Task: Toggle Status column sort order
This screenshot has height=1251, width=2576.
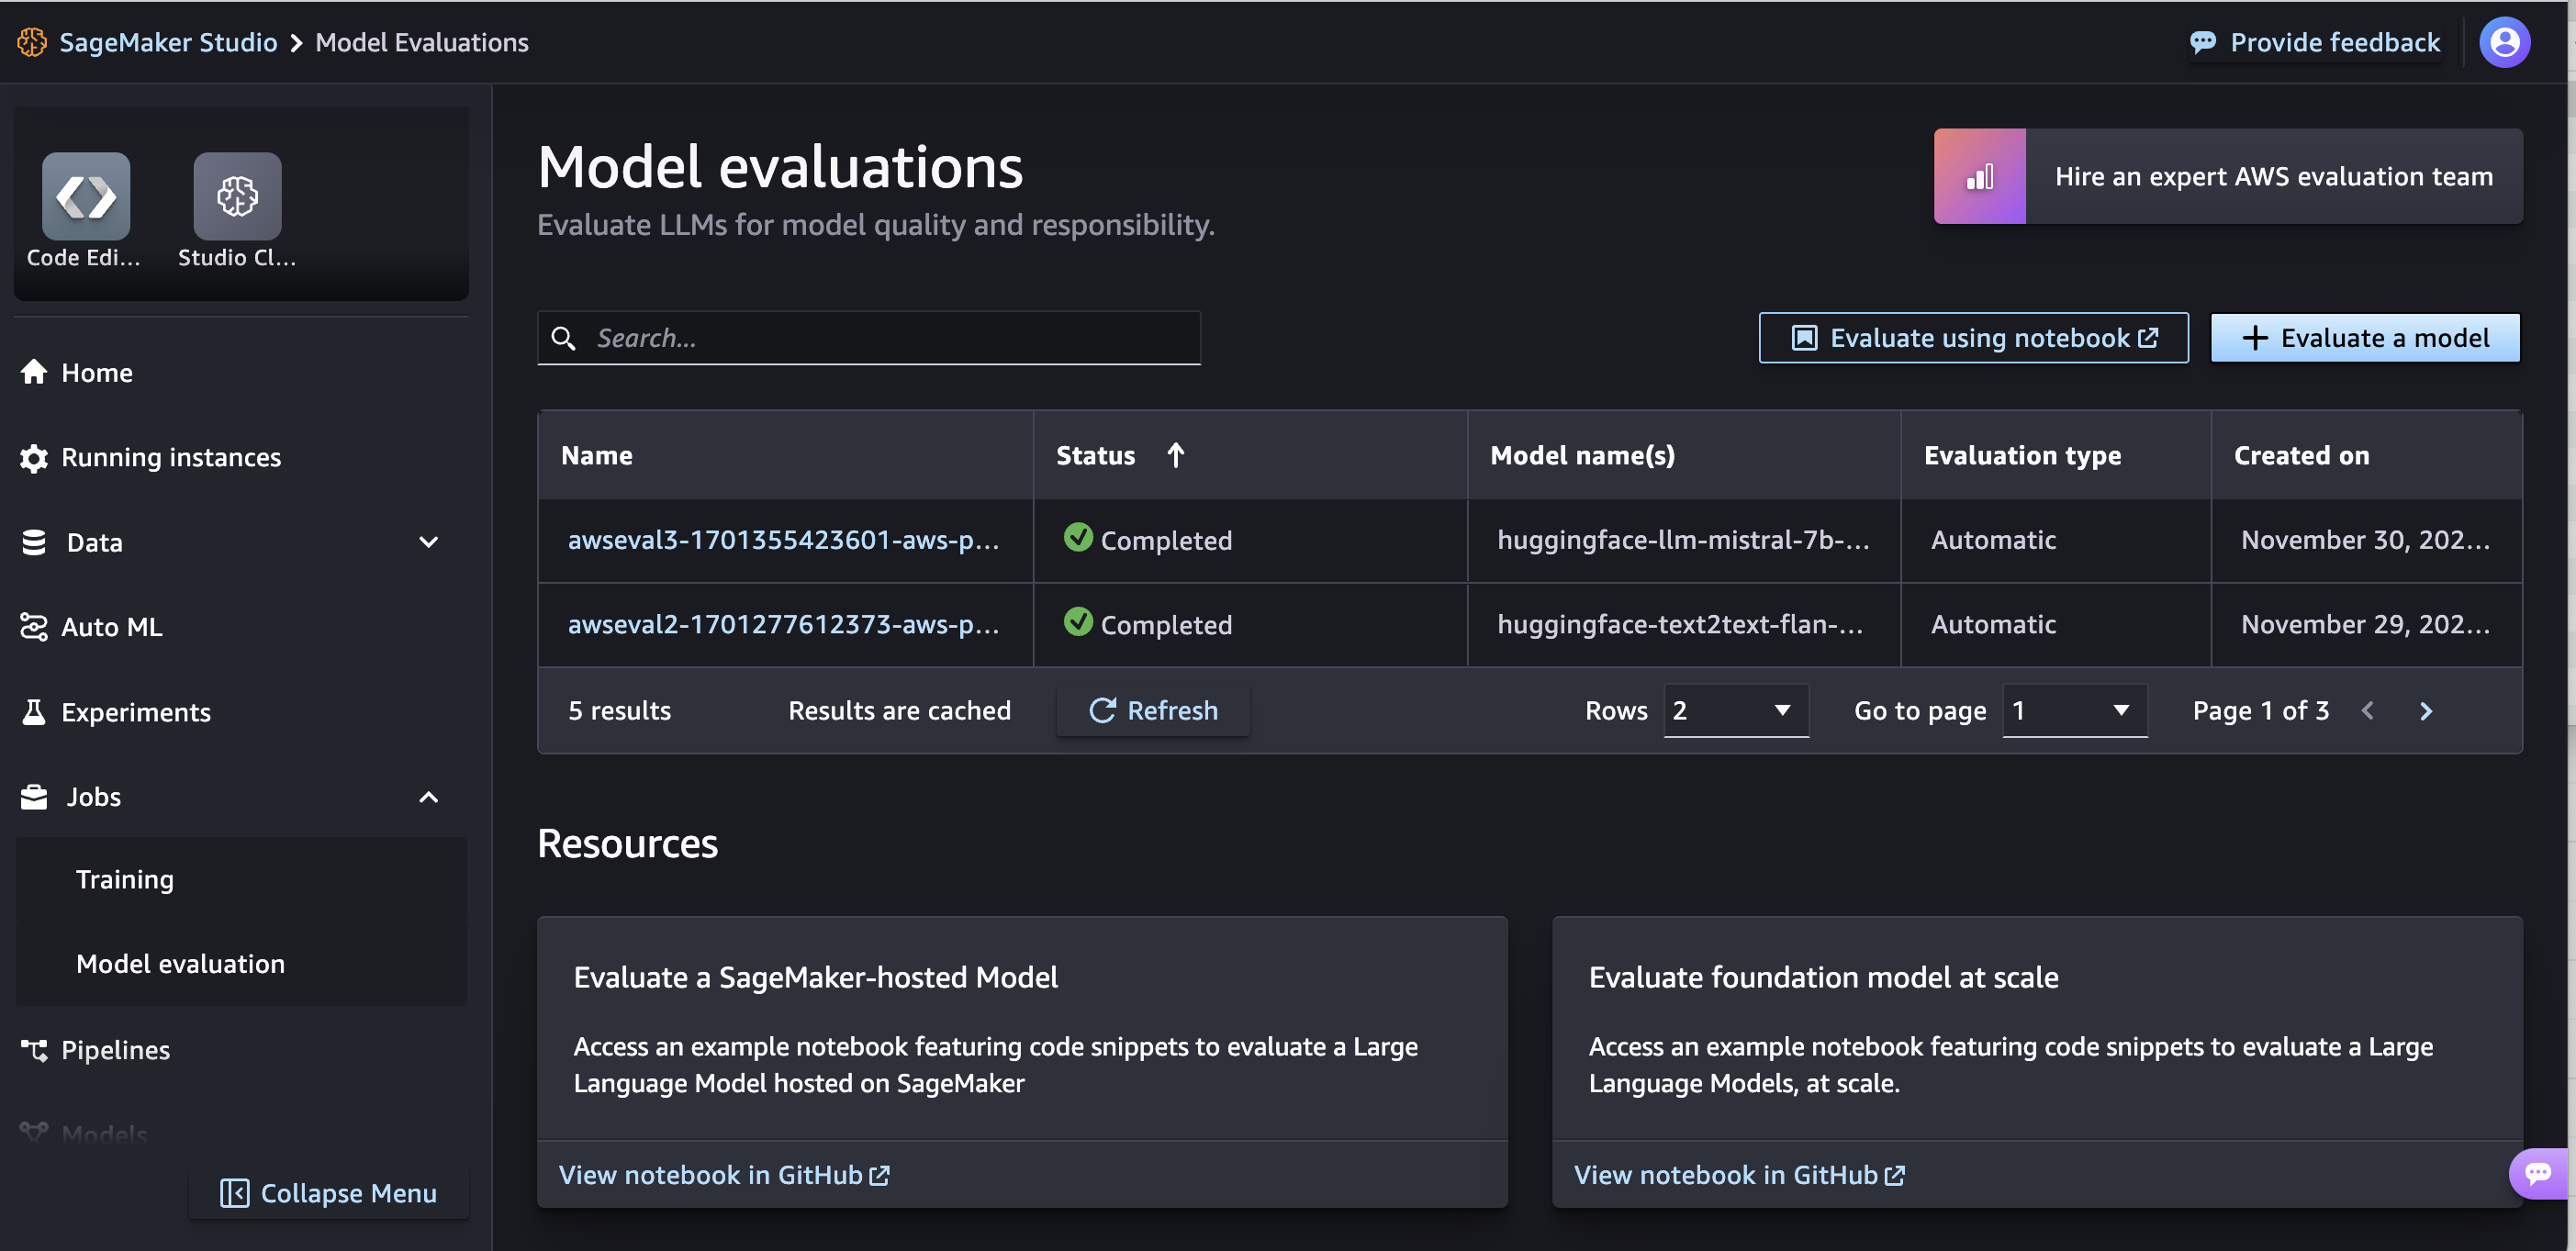Action: point(1175,454)
